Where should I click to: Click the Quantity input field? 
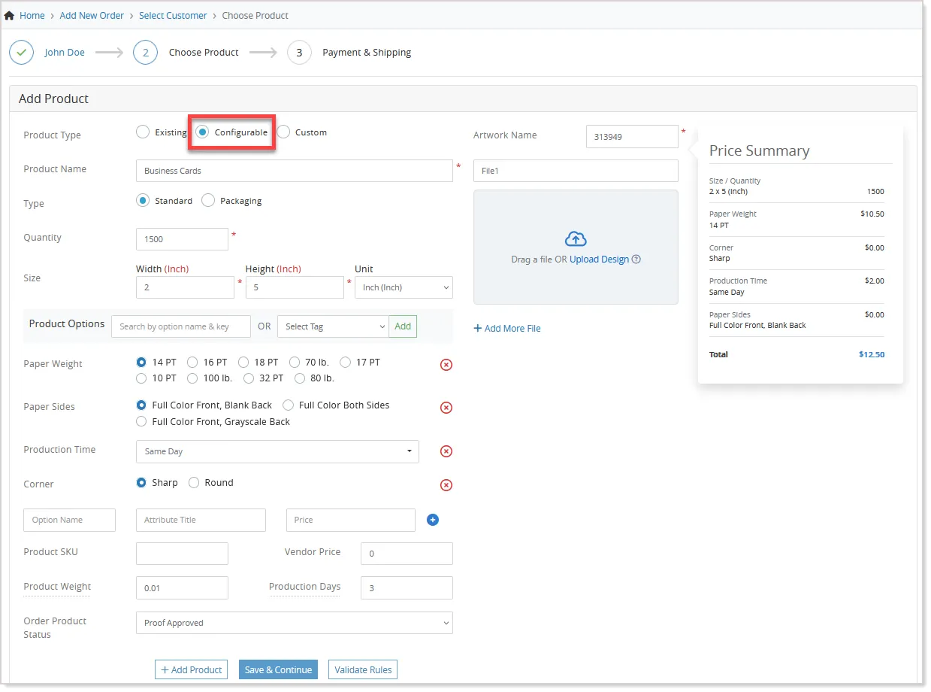tap(182, 239)
